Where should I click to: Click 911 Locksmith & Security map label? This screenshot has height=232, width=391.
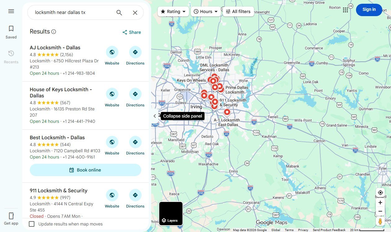click(233, 102)
